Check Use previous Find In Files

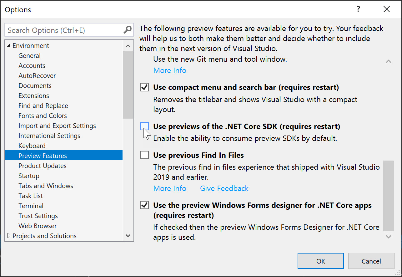click(x=144, y=155)
